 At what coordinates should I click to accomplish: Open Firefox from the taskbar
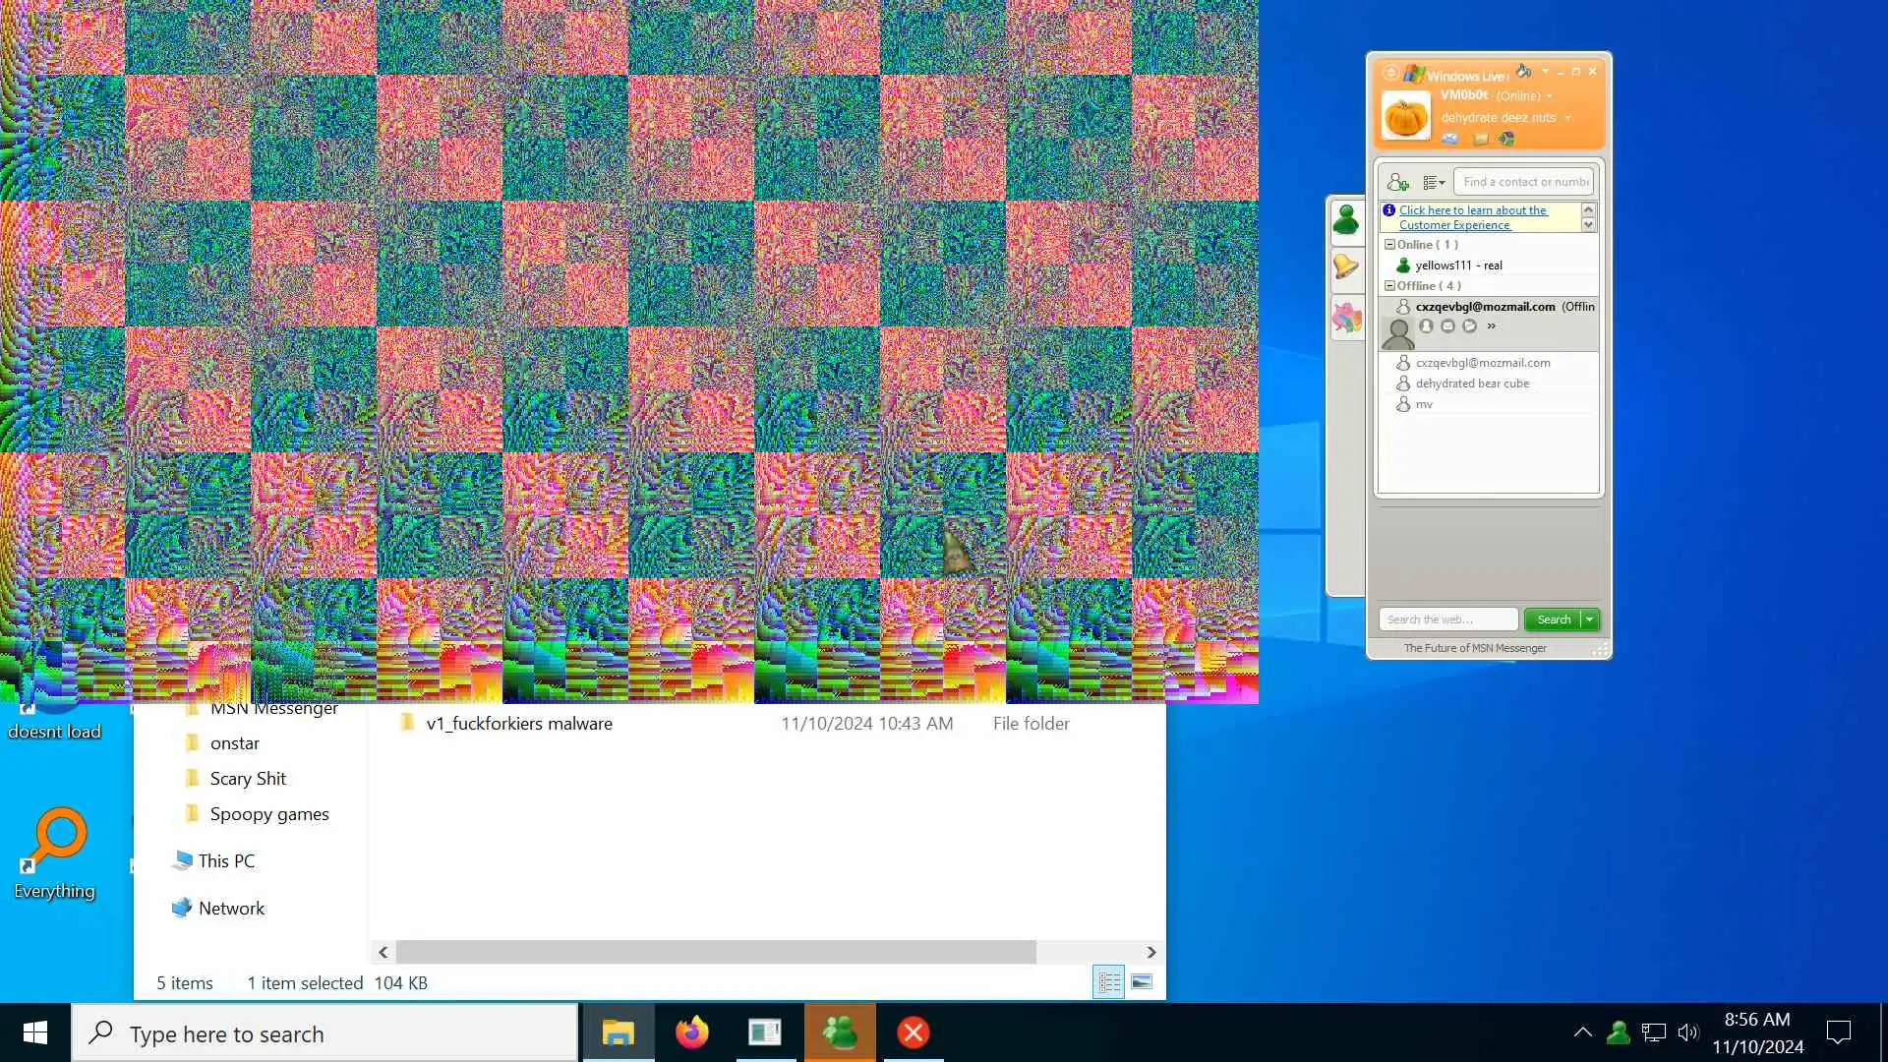pos(691,1032)
